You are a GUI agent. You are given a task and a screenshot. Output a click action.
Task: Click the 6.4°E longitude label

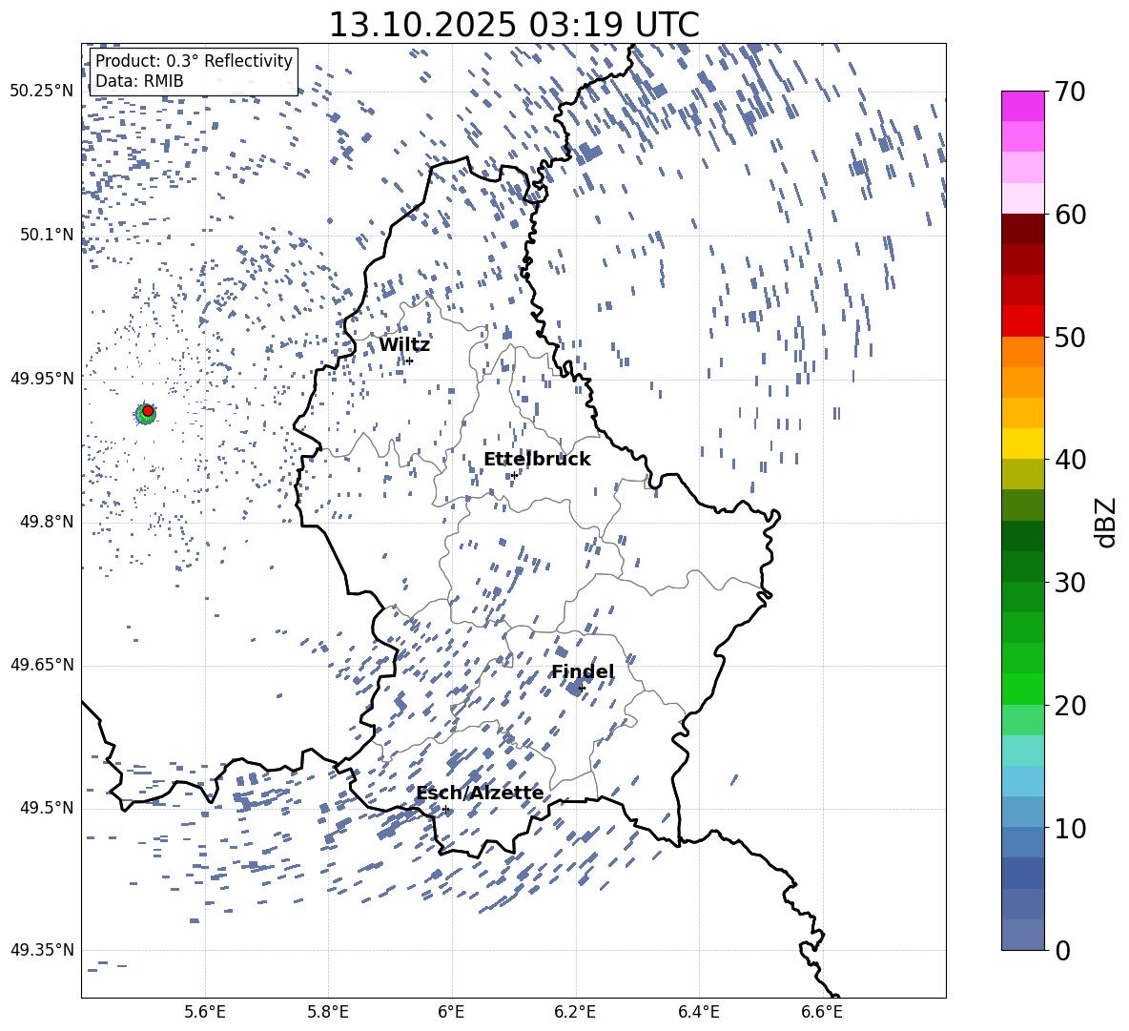pyautogui.click(x=698, y=1012)
